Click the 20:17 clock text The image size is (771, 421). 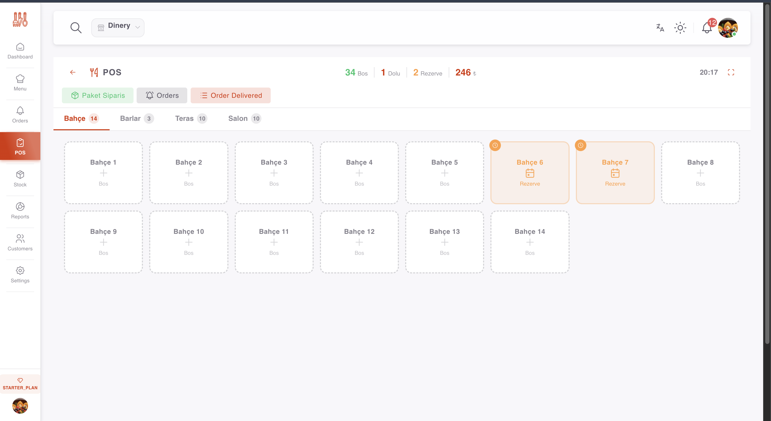708,72
